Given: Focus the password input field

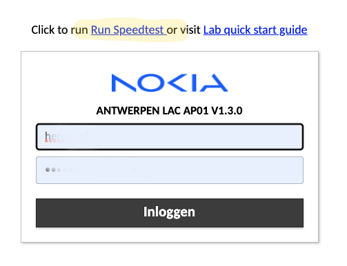Looking at the screenshot, I should [x=170, y=170].
